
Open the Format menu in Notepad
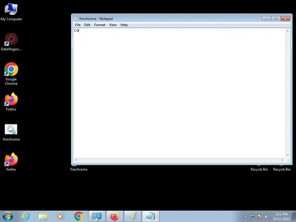coord(100,25)
